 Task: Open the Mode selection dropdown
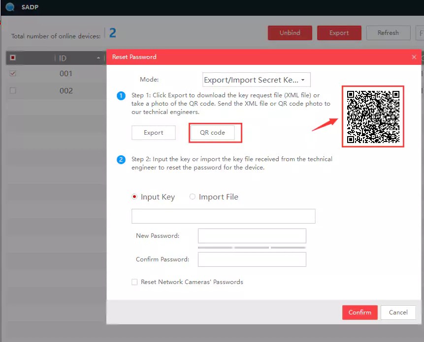click(256, 79)
